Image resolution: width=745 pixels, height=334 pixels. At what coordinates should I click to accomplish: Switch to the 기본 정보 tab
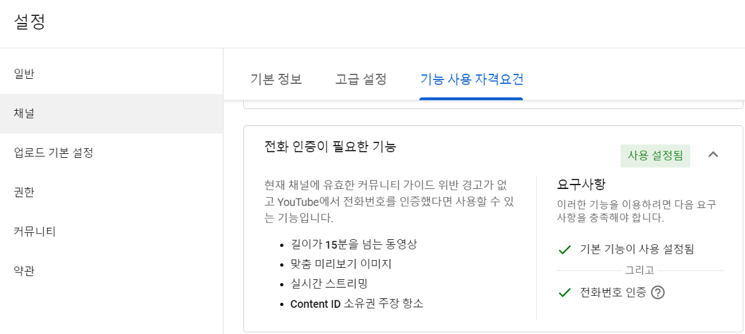pyautogui.click(x=276, y=80)
